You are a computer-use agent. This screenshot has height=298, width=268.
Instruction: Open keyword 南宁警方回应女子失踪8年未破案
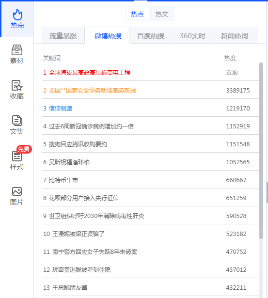click(x=95, y=252)
